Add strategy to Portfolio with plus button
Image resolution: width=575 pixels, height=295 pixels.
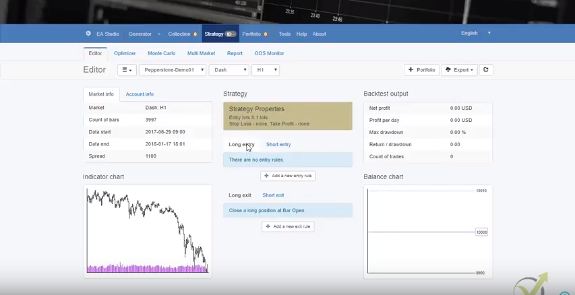pyautogui.click(x=421, y=70)
